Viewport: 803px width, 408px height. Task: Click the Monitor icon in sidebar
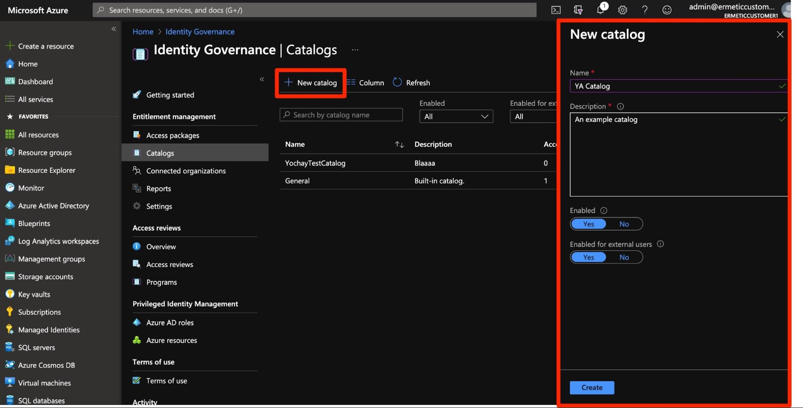[10, 187]
